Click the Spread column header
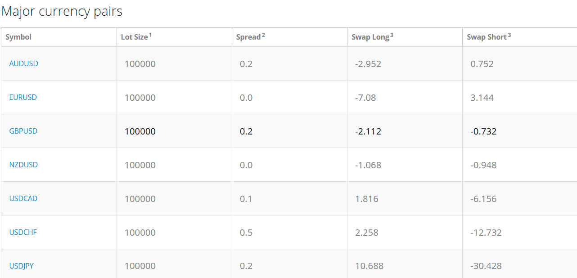The height and width of the screenshot is (278, 577). coord(248,37)
